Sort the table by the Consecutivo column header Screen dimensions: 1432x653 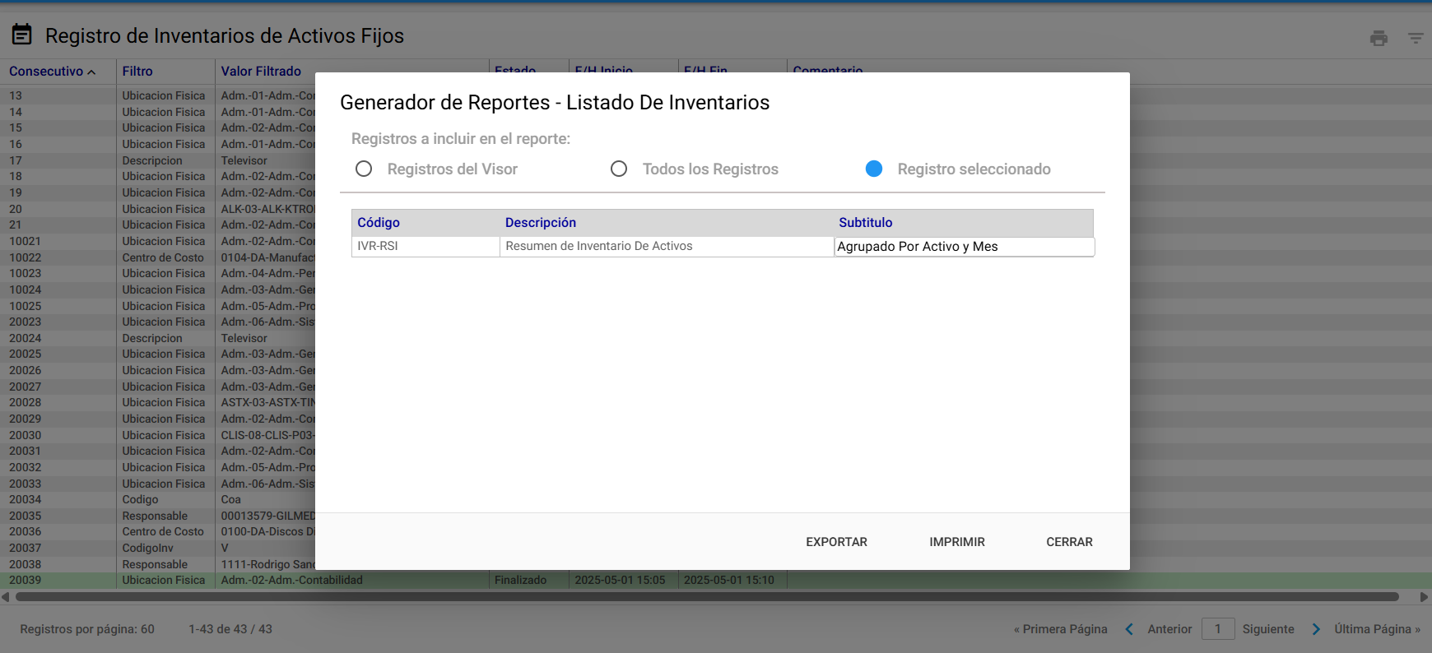pos(52,72)
